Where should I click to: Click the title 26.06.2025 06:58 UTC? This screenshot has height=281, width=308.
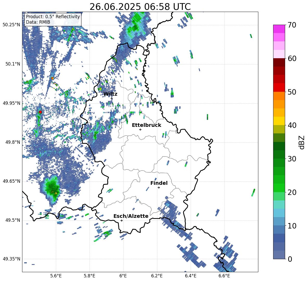[x=140, y=7]
